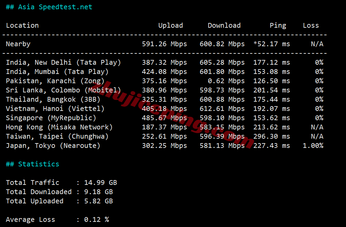This screenshot has width=346, height=227.
Task: Click Bangkok ping 175.44 ms
Action: 272,99
